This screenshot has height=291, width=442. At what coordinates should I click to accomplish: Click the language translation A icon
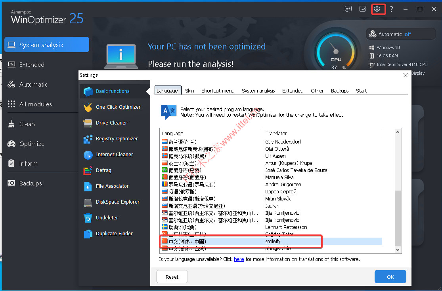pyautogui.click(x=168, y=111)
